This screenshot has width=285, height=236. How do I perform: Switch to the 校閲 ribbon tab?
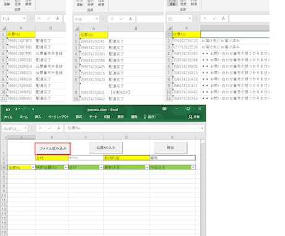tap(107, 117)
